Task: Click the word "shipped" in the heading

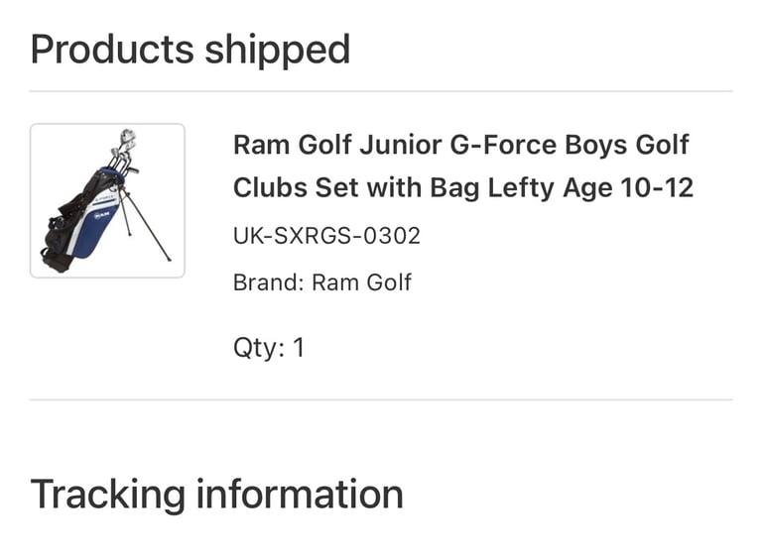Action: pos(278,51)
